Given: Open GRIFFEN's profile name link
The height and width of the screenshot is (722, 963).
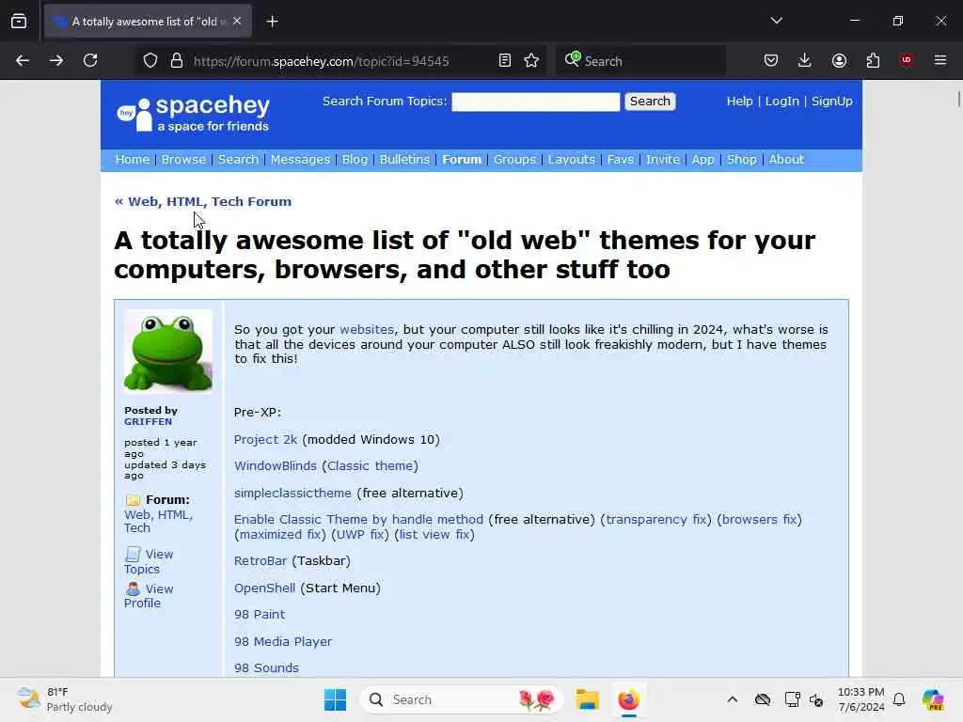Looking at the screenshot, I should point(148,422).
